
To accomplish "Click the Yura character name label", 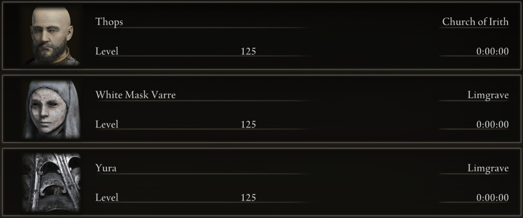I will 106,168.
